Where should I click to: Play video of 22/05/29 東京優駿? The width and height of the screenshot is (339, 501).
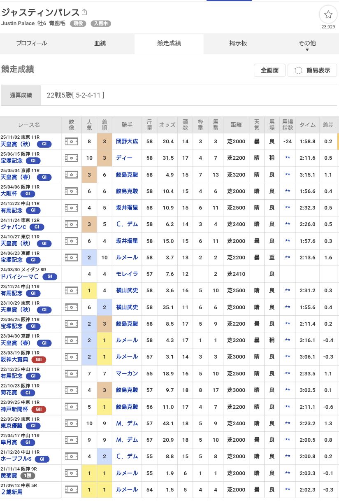click(x=72, y=423)
